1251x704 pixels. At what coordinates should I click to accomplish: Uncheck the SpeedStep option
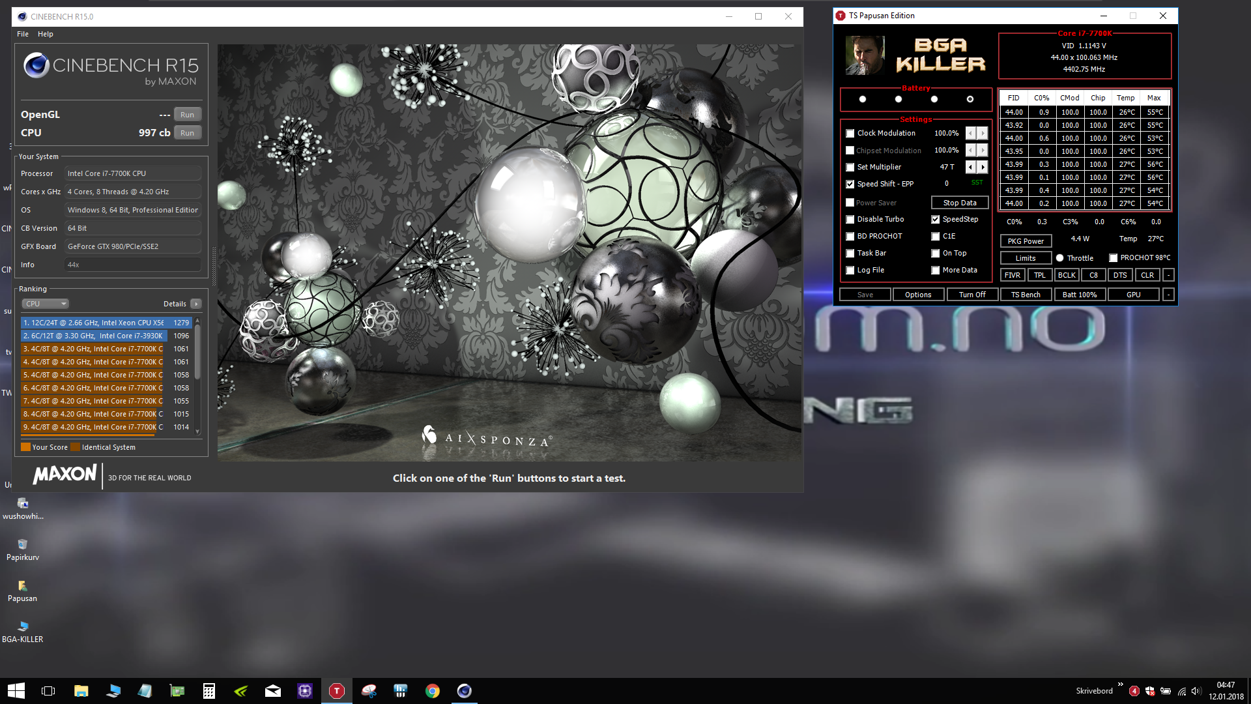point(936,219)
